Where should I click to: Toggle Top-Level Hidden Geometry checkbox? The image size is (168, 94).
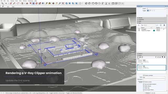point(144,84)
